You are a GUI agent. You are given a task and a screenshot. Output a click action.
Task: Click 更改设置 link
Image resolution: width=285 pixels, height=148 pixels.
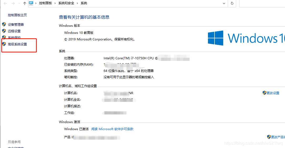click(x=273, y=93)
